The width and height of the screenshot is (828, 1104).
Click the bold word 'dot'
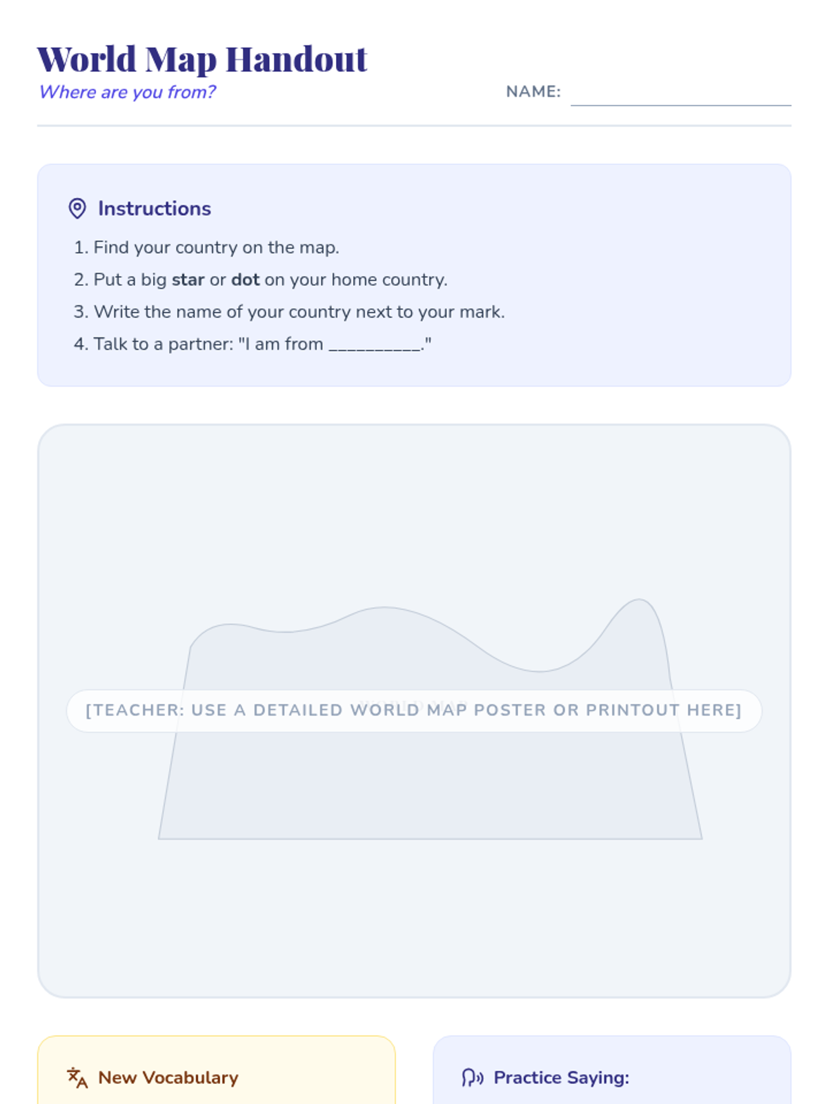[245, 279]
